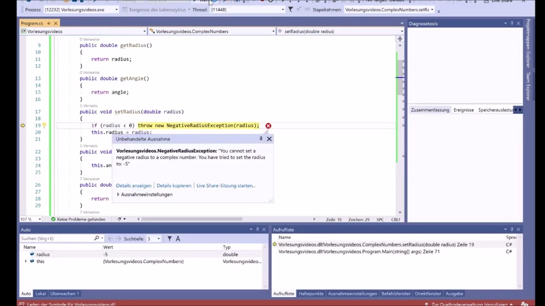Image resolution: width=545 pixels, height=306 pixels.
Task: Click the Details kopieren link
Action: point(174,186)
